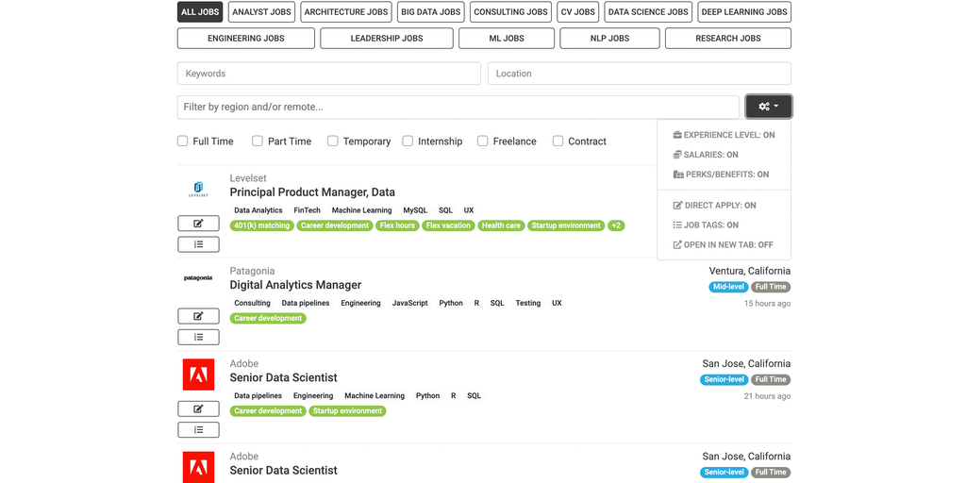966x483 pixels.
Task: Expand the +2 more perks tag
Action: [x=616, y=225]
